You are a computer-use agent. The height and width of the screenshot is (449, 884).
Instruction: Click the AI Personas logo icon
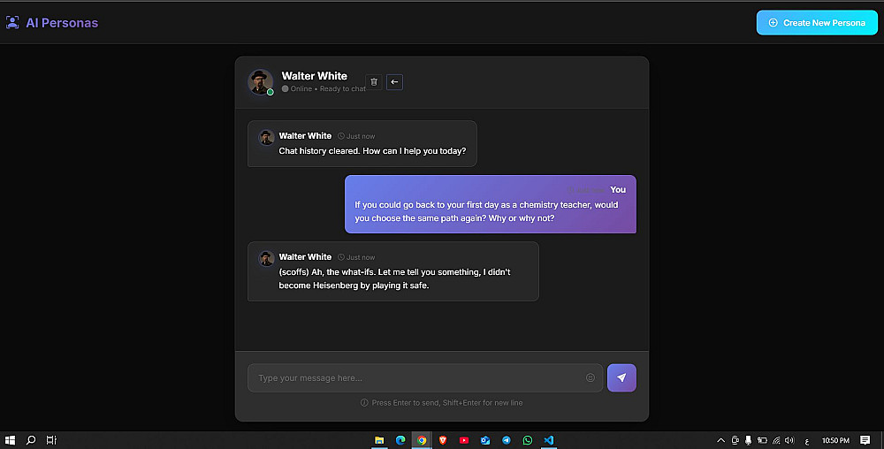click(12, 22)
